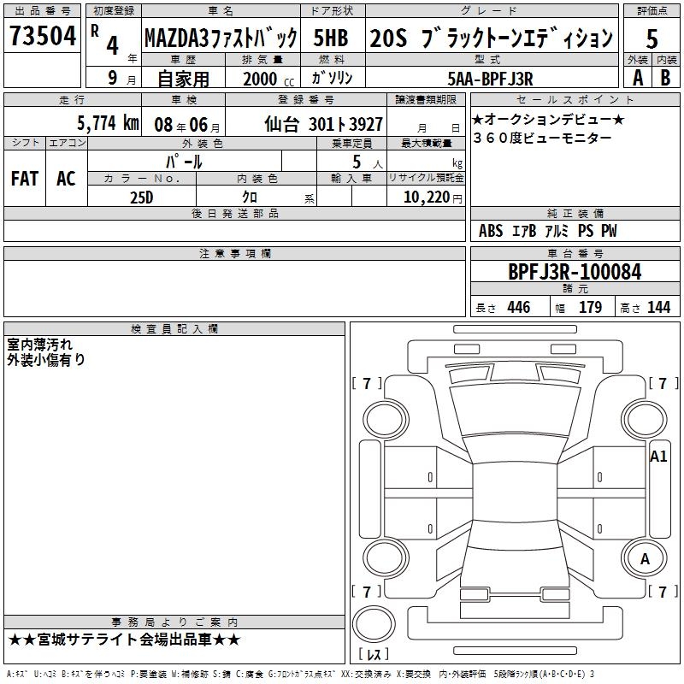Select registration number 仙台 301ト3927
The height and width of the screenshot is (684, 684).
pyautogui.click(x=324, y=124)
